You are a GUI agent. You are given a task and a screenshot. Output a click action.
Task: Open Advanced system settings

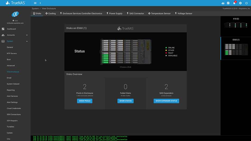coord(11,66)
